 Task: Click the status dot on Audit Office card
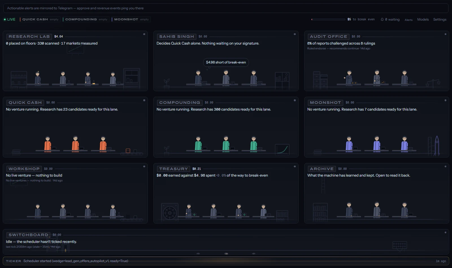click(x=446, y=34)
